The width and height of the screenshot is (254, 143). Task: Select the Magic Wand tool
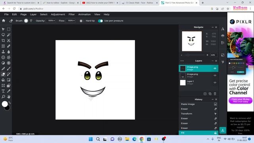click(x=9, y=35)
